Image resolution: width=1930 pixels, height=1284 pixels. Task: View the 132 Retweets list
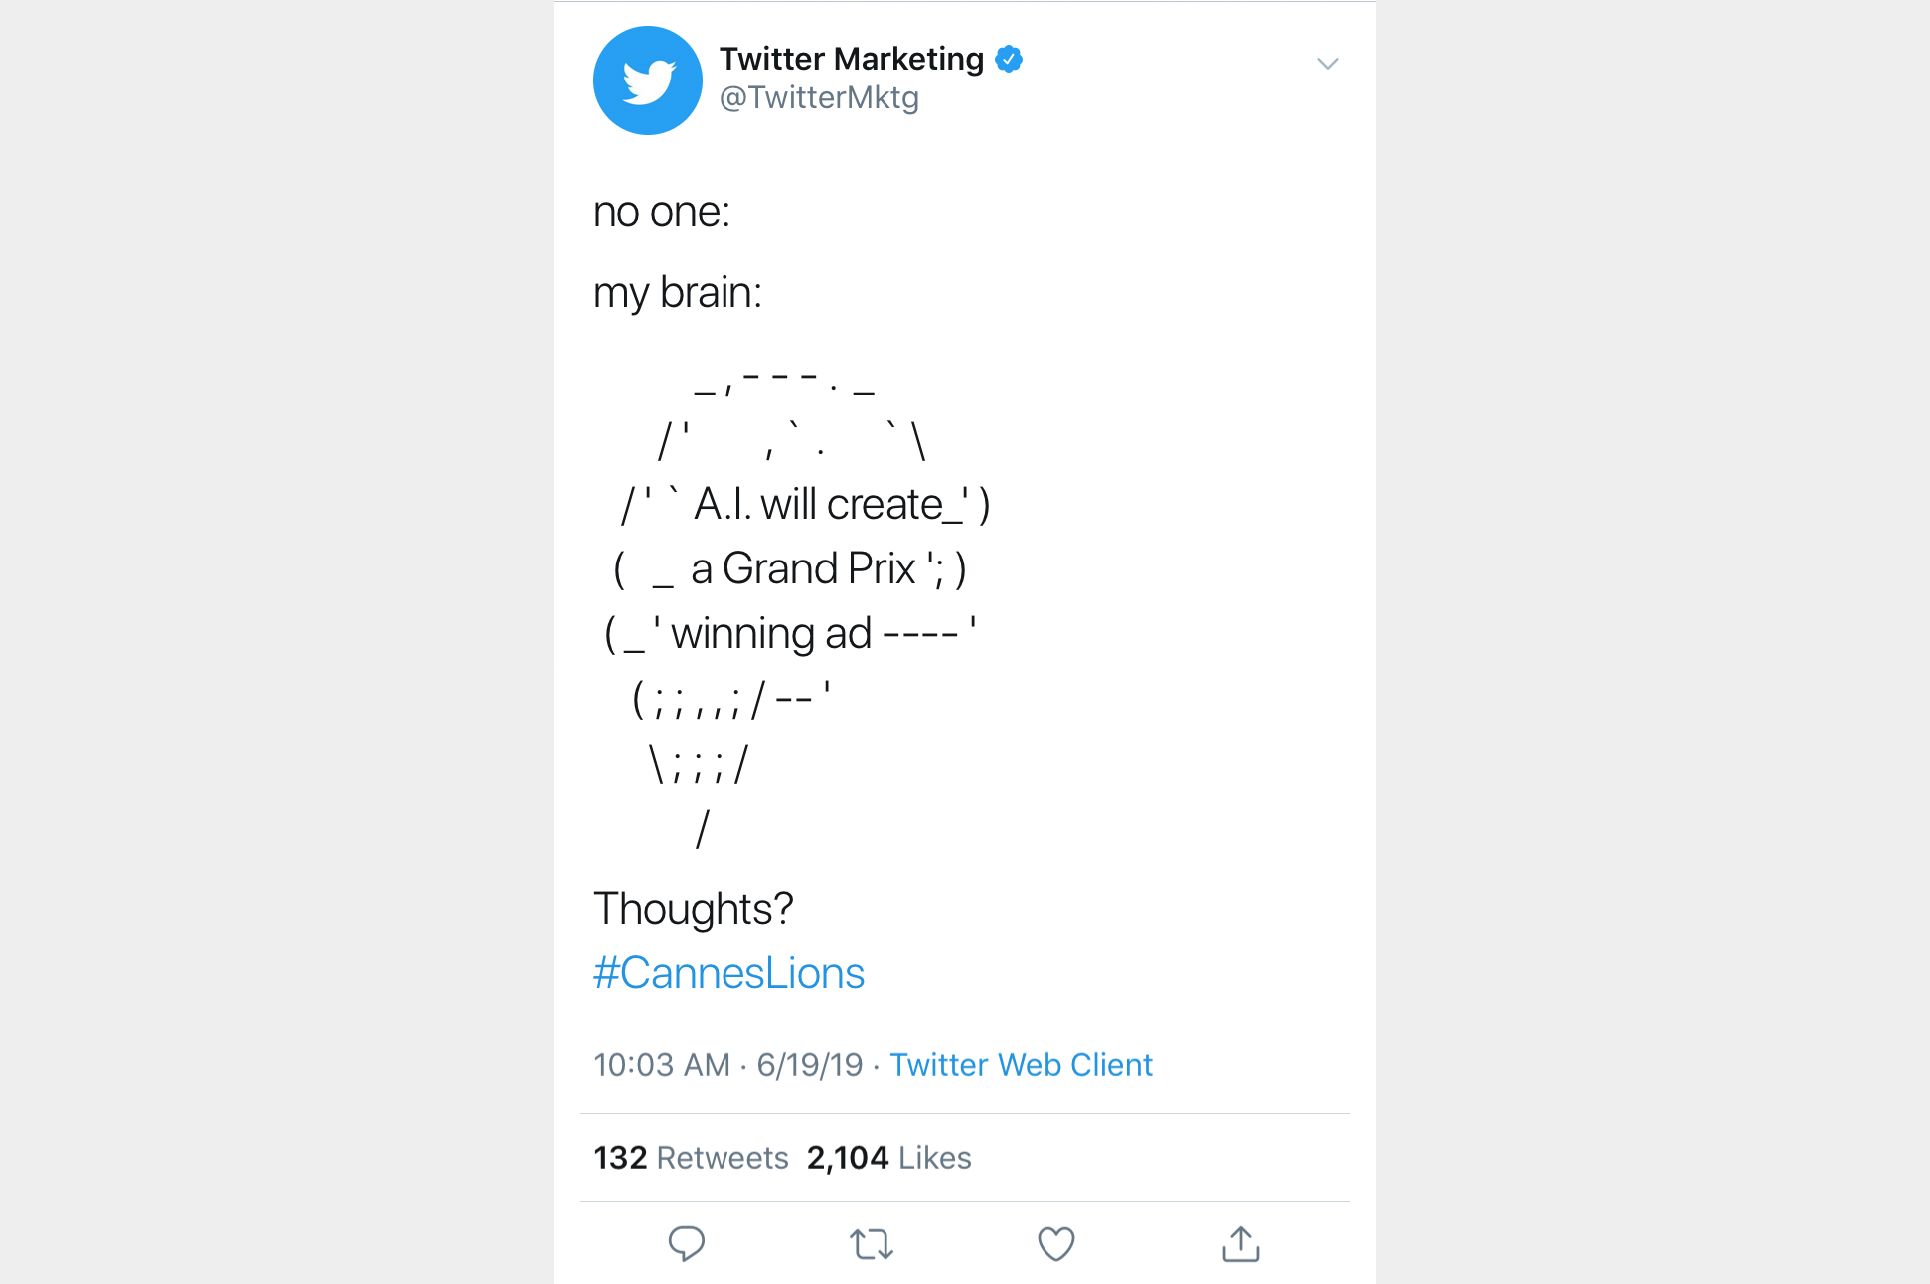(x=691, y=1158)
